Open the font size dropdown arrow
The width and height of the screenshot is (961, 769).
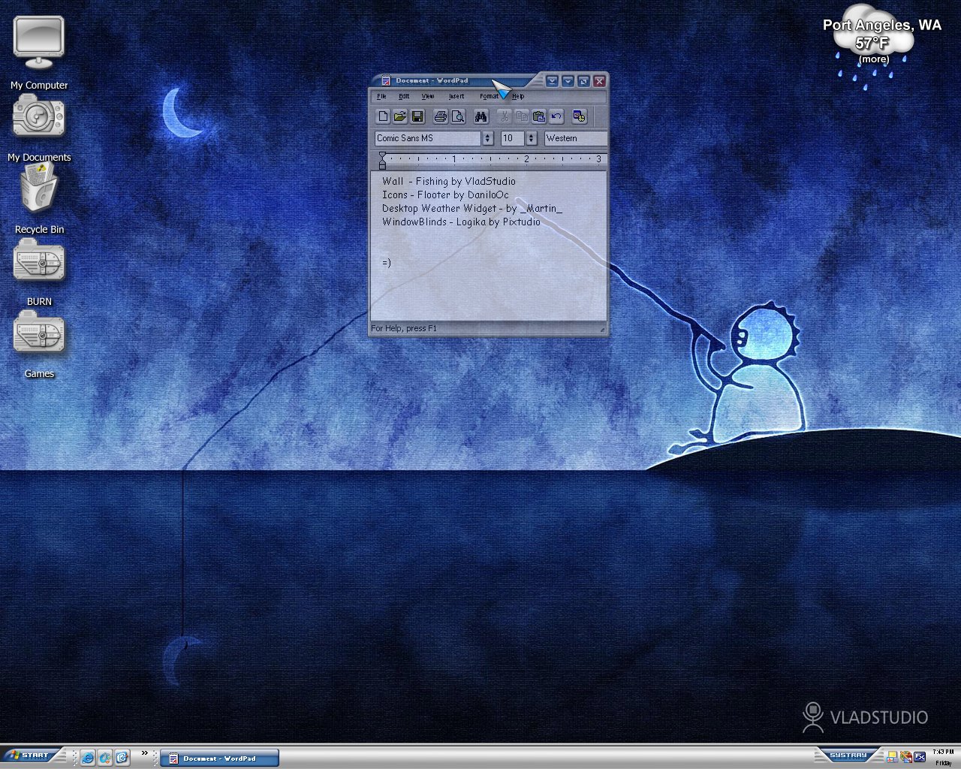531,138
